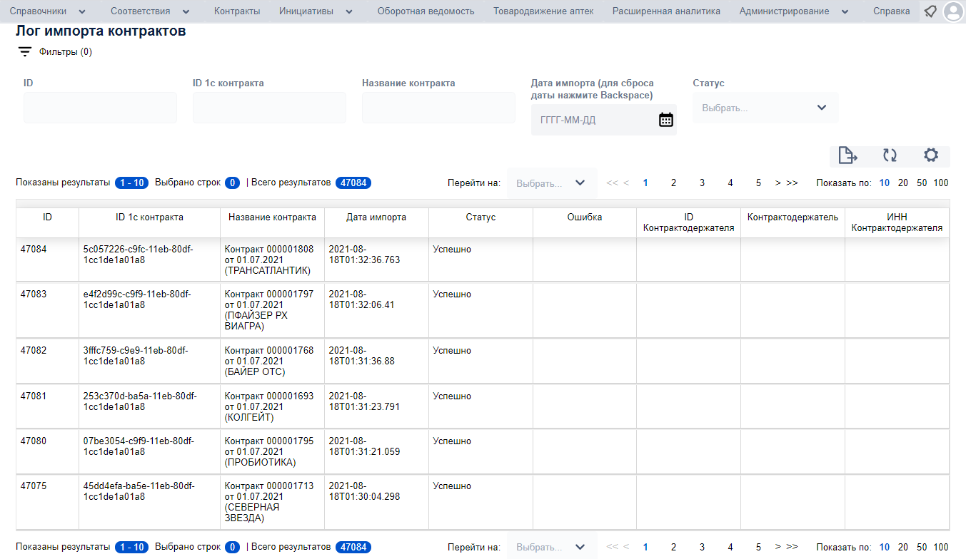Click the ID 1с контракта input field
The image size is (966, 559).
(x=269, y=108)
